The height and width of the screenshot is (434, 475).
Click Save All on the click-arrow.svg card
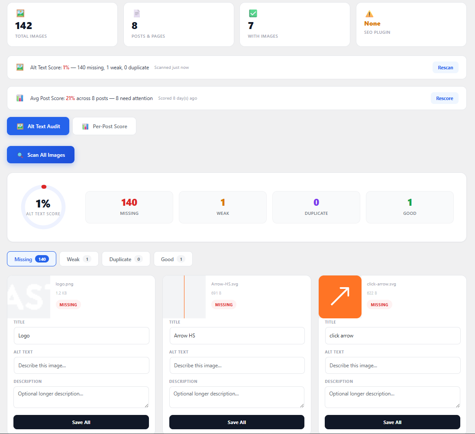coord(392,422)
